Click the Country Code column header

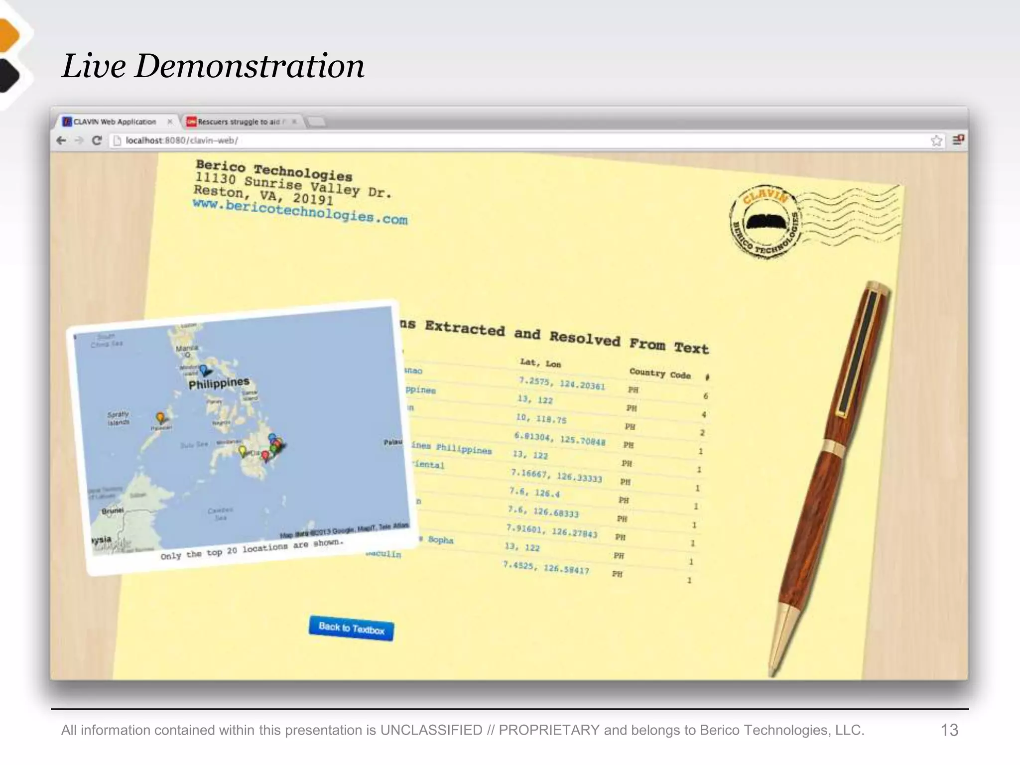660,374
